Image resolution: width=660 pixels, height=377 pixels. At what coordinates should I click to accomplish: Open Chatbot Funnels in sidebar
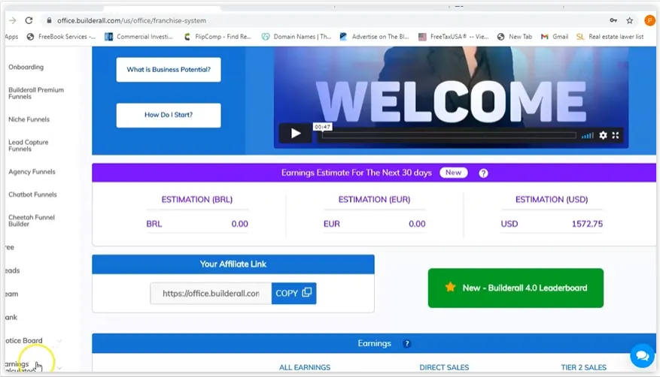(32, 195)
